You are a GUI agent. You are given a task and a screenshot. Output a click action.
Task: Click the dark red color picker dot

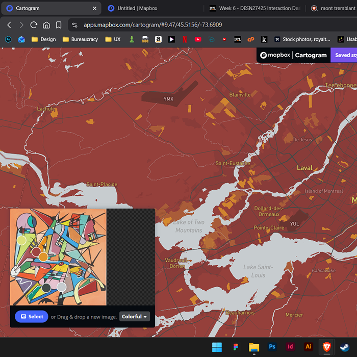[x=36, y=251]
